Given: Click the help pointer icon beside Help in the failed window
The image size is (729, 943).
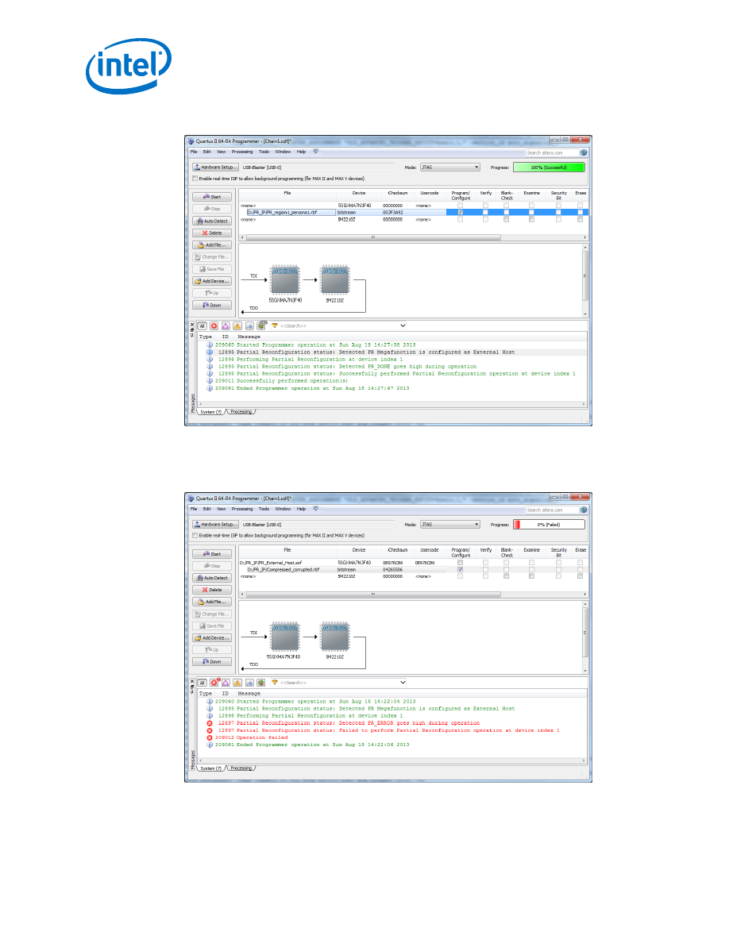Looking at the screenshot, I should pos(315,508).
